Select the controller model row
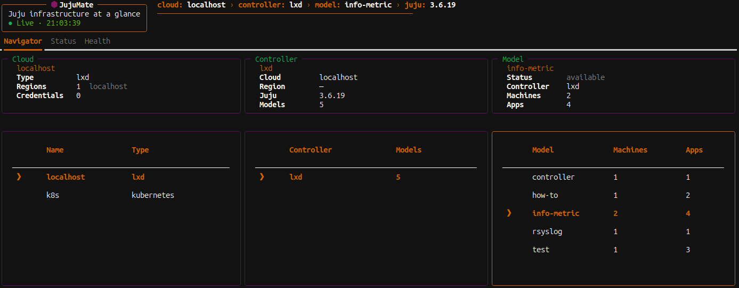 coord(553,177)
